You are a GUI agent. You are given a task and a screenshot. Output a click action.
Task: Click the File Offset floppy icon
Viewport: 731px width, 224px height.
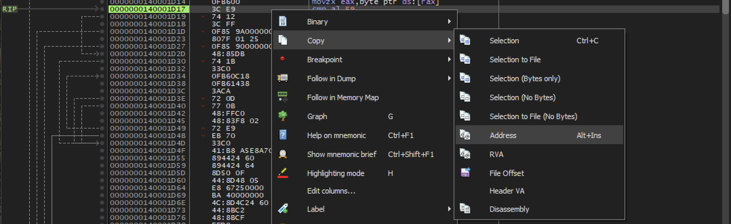[465, 173]
